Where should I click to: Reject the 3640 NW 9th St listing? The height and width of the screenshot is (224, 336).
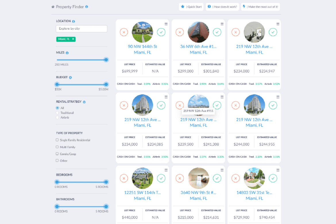point(179,178)
